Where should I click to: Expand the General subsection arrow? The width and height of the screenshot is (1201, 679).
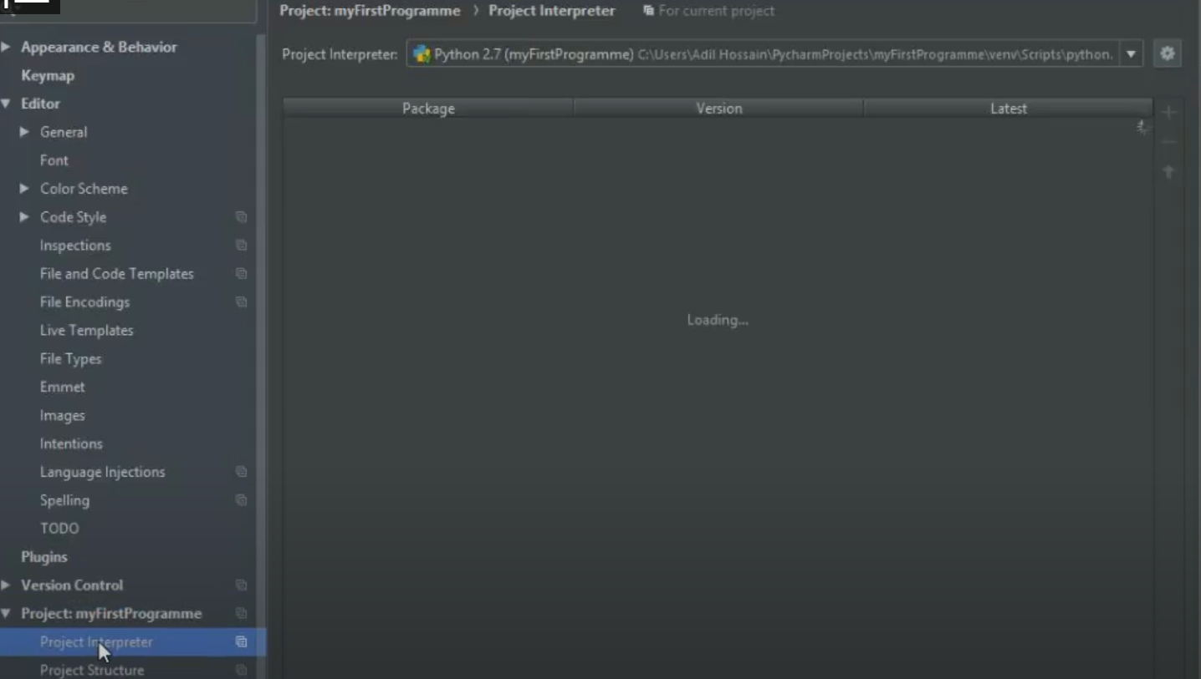pos(24,132)
